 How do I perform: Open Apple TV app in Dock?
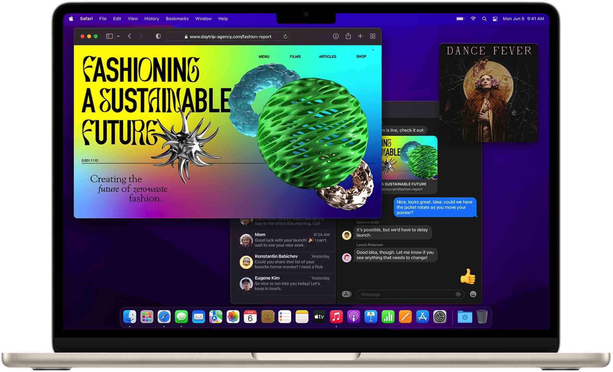pyautogui.click(x=319, y=317)
